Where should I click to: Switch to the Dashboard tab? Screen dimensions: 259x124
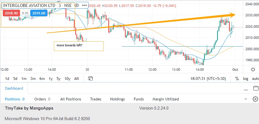14,88
